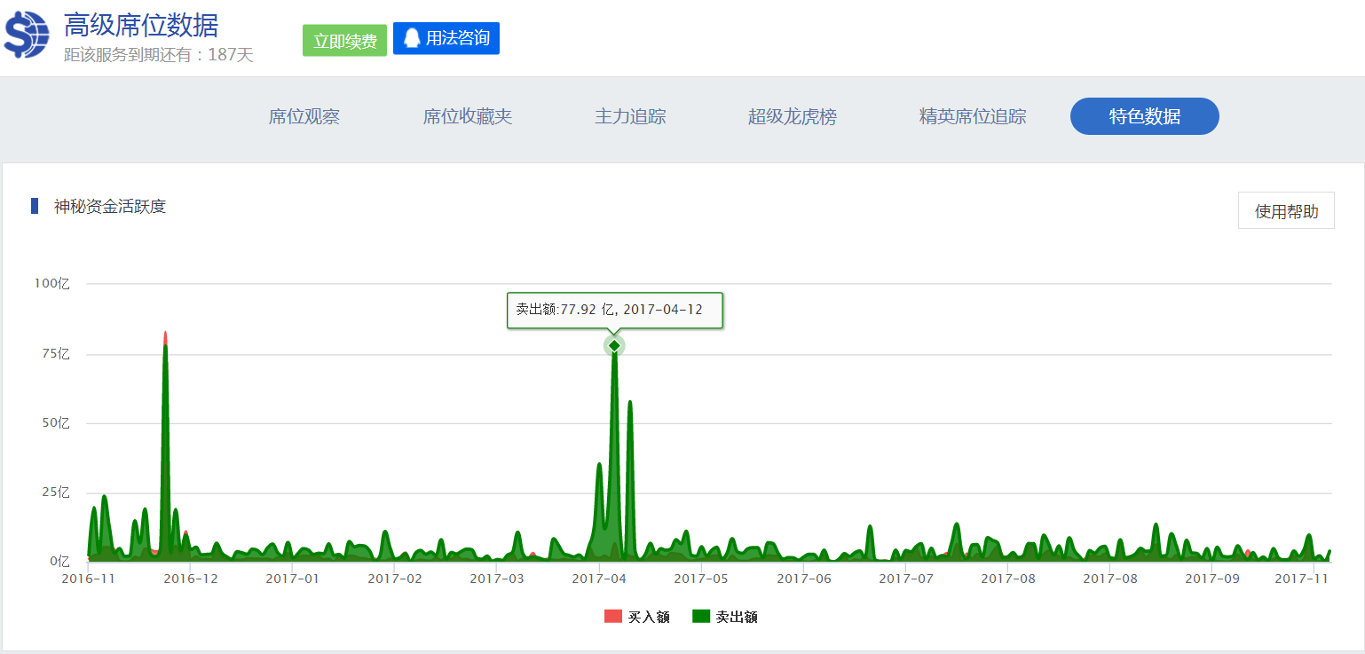Image resolution: width=1365 pixels, height=654 pixels.
Task: Go to the 超级龙虎榜 tab
Action: [x=793, y=116]
